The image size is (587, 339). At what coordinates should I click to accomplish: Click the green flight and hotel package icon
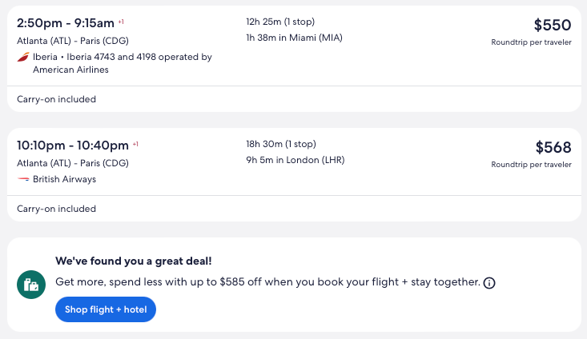point(31,284)
